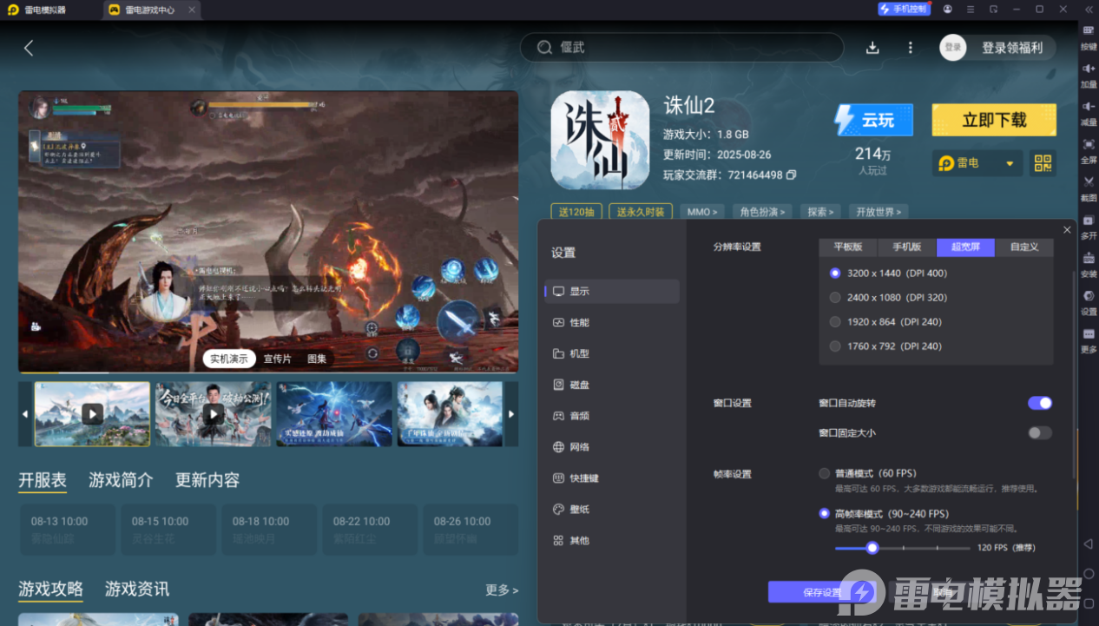Open the 游戏资讯 news tab
Image resolution: width=1099 pixels, height=626 pixels.
137,590
